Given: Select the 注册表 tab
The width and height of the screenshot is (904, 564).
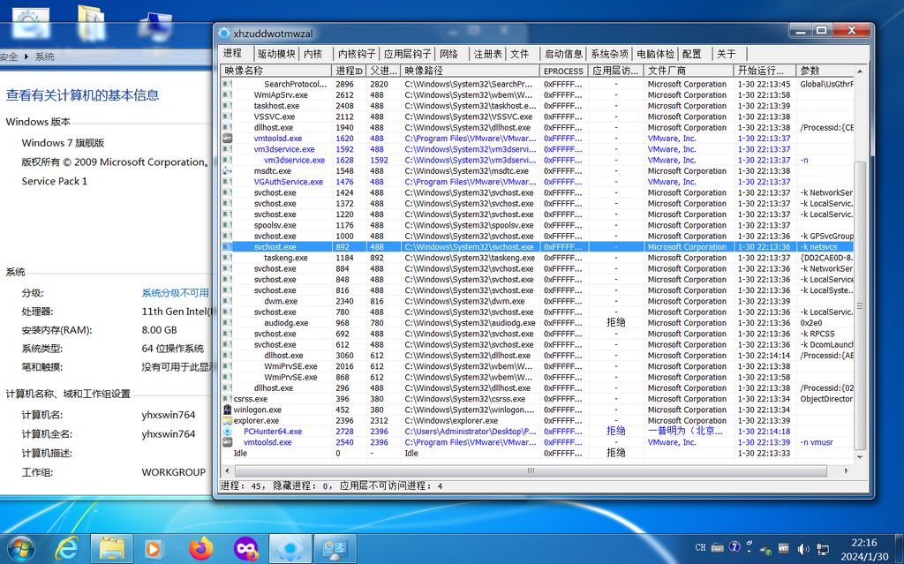Looking at the screenshot, I should point(487,54).
